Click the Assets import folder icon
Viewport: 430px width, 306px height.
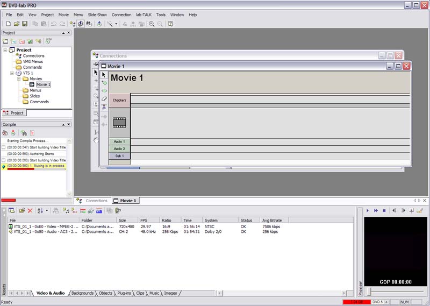22,211
